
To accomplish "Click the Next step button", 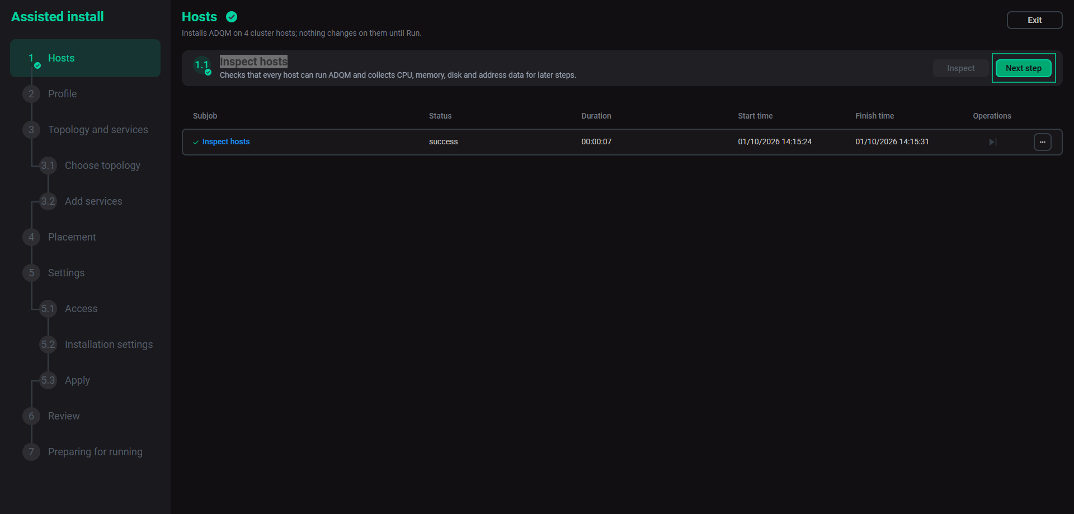I will point(1023,68).
